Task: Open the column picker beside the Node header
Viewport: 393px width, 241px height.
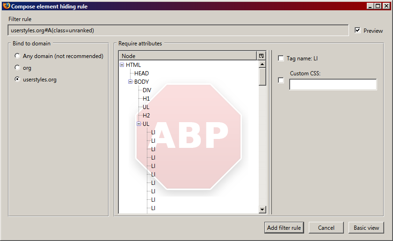Action: (261, 56)
